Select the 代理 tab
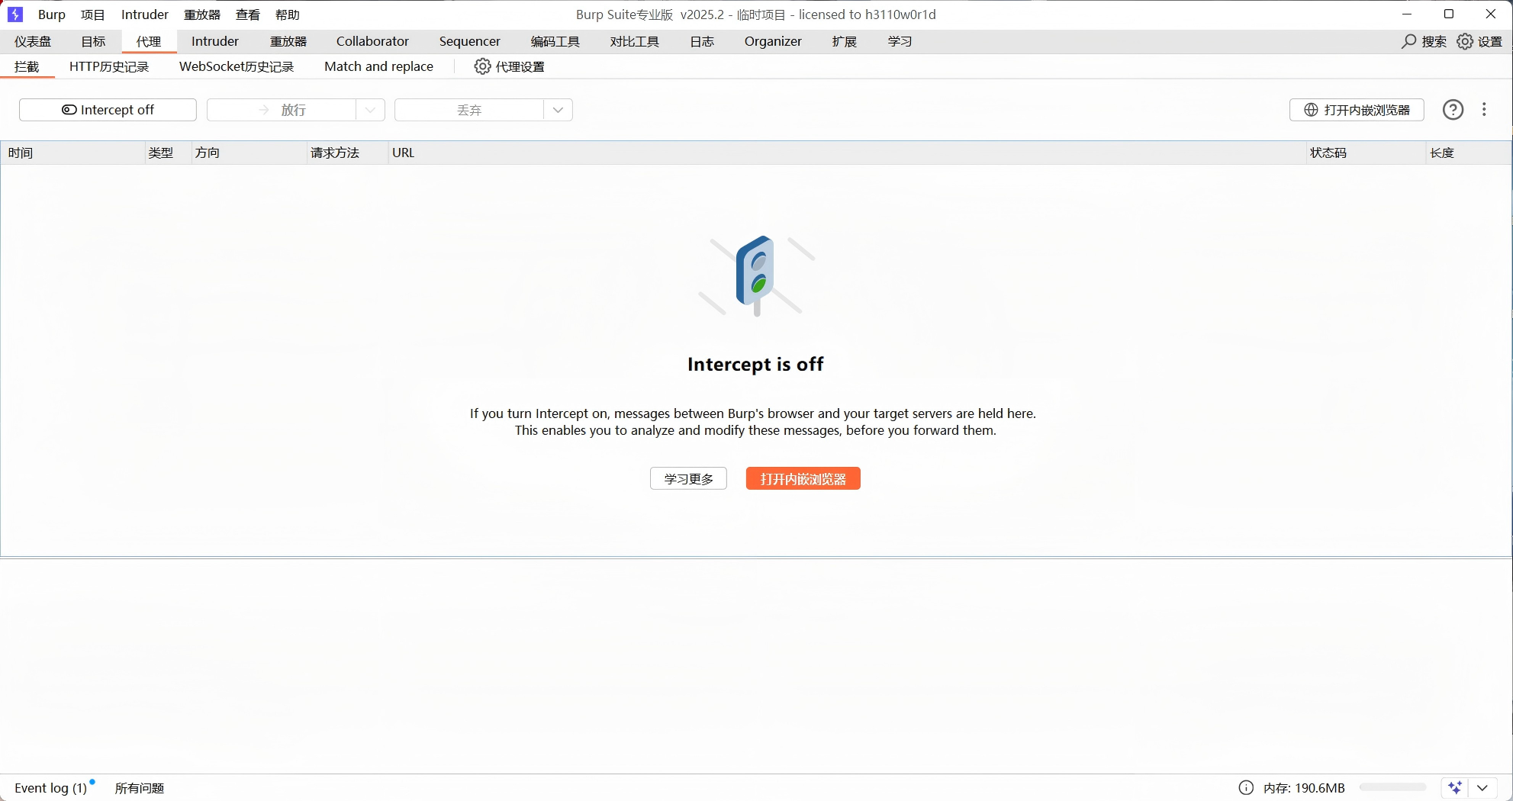Screen dimensions: 1513x801 tap(149, 41)
